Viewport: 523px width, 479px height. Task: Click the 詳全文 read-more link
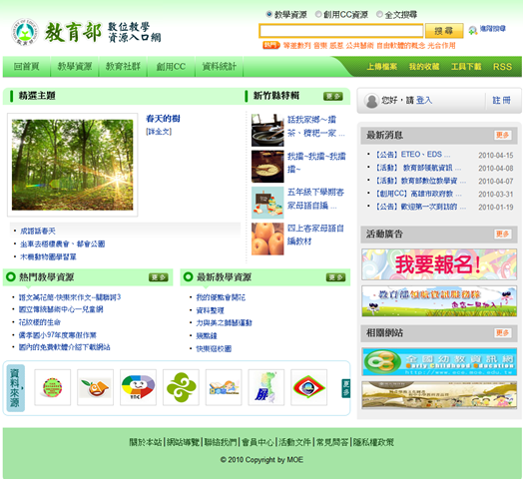point(159,132)
